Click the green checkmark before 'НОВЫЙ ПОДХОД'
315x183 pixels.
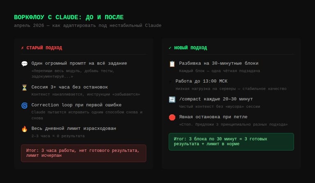click(x=170, y=48)
